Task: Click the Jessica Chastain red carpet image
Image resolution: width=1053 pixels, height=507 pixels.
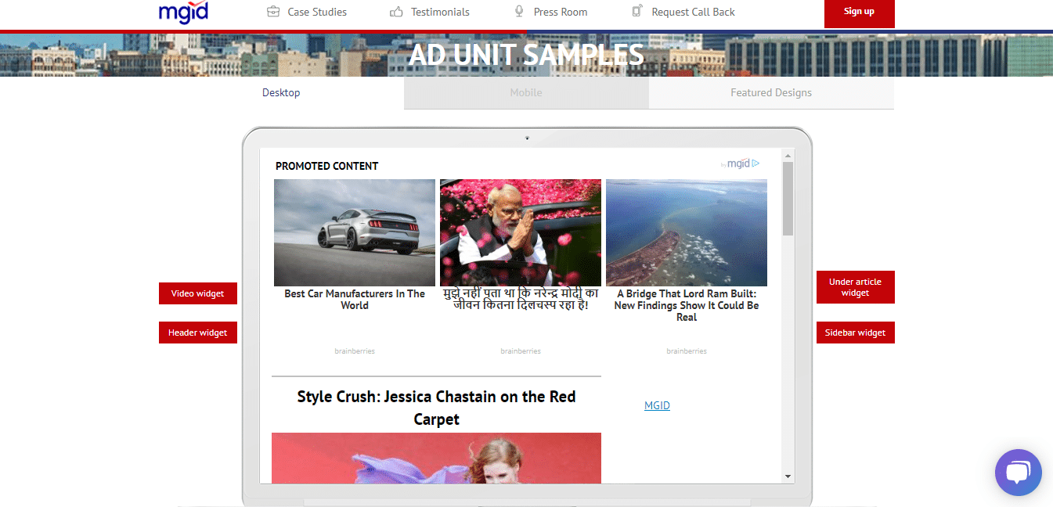Action: click(x=436, y=458)
